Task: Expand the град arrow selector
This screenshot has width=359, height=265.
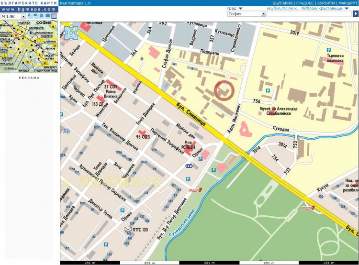Action: click(x=240, y=8)
